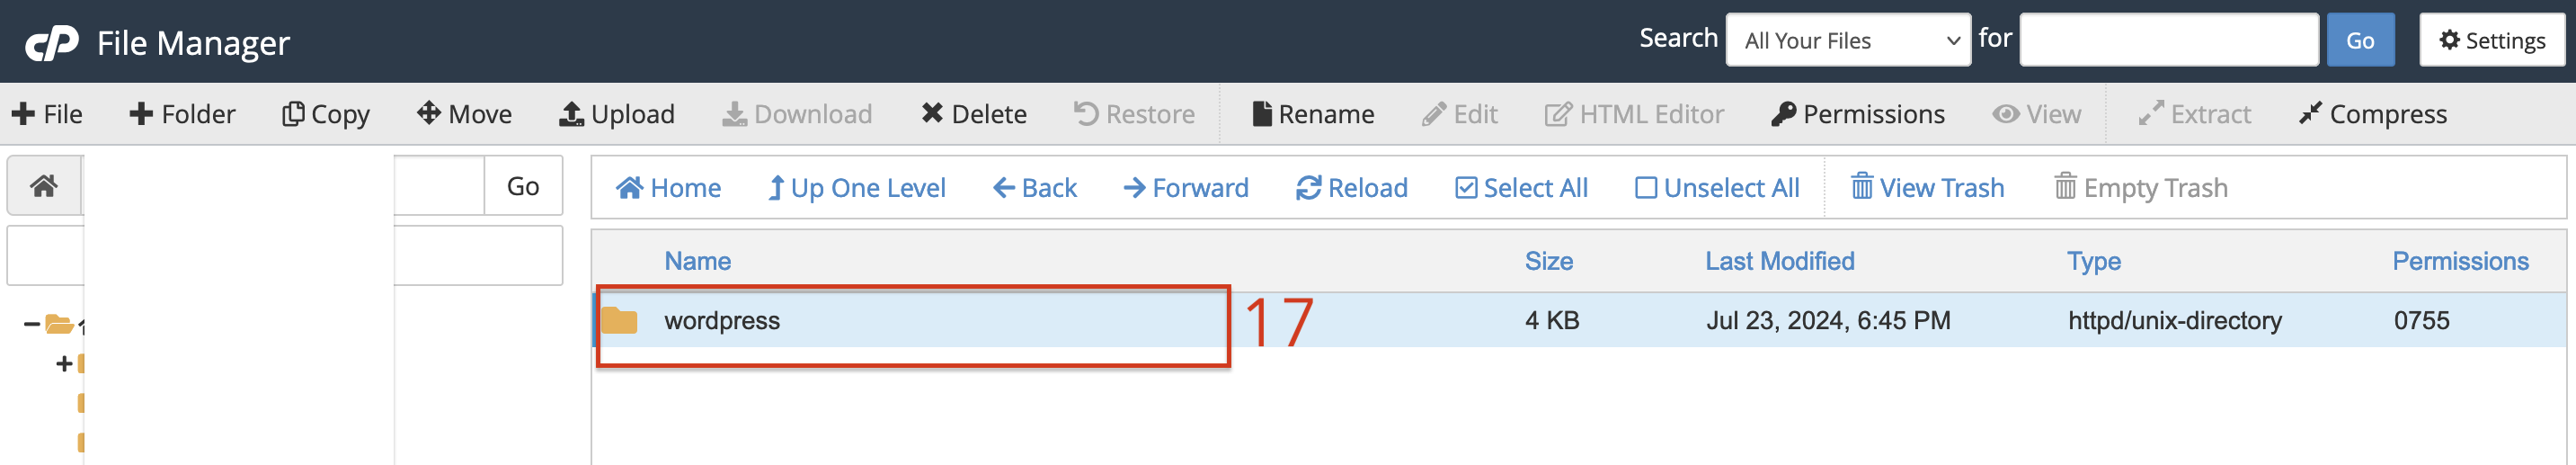Viewport: 2576px width, 465px height.
Task: Click Select All checkbox button
Action: point(1521,188)
